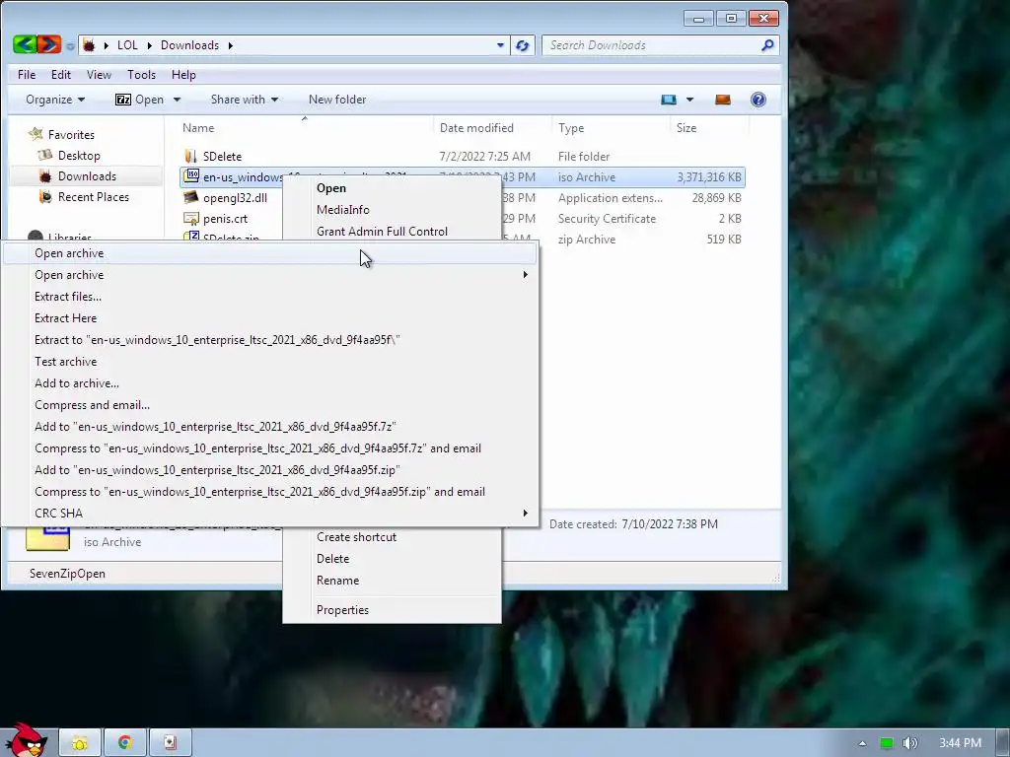Image resolution: width=1010 pixels, height=757 pixels.
Task: Click the Favorites star icon
Action: click(x=36, y=134)
